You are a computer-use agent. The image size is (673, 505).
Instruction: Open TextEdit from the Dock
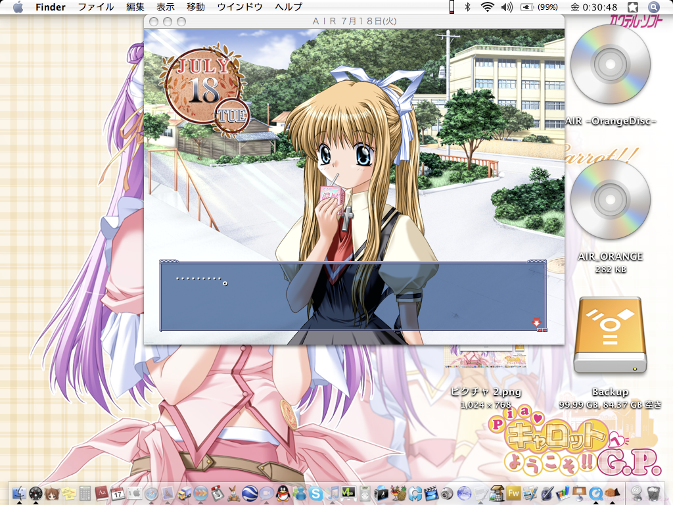click(x=480, y=493)
